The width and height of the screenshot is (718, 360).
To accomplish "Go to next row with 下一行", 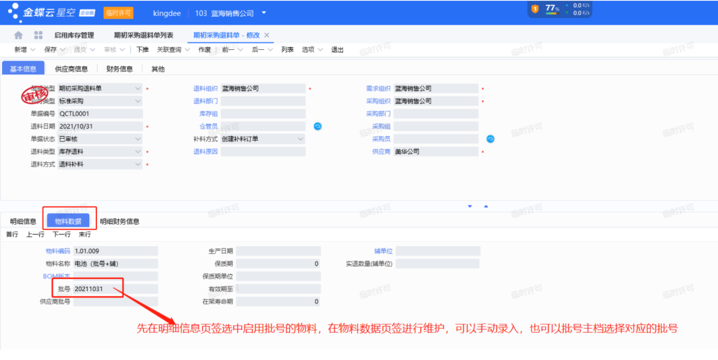I will click(61, 234).
